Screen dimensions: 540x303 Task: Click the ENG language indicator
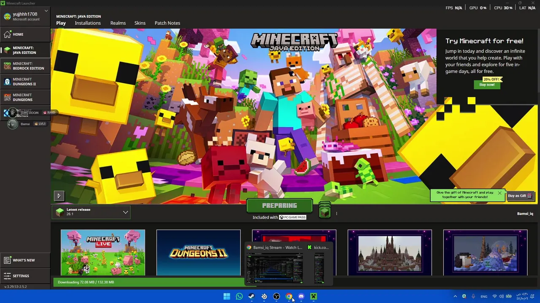[x=484, y=297]
